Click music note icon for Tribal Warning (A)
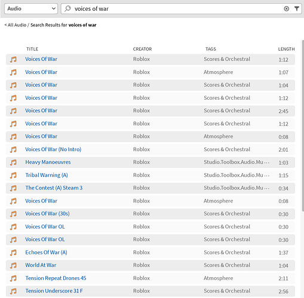Image resolution: width=304 pixels, height=298 pixels. (x=13, y=175)
